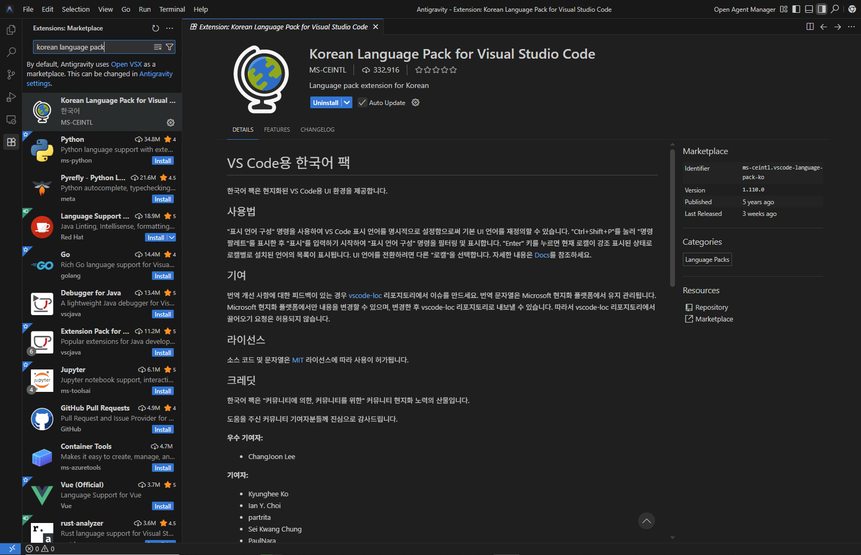This screenshot has width=861, height=555.
Task: Select the Extension Pack for Java item
Action: point(102,342)
